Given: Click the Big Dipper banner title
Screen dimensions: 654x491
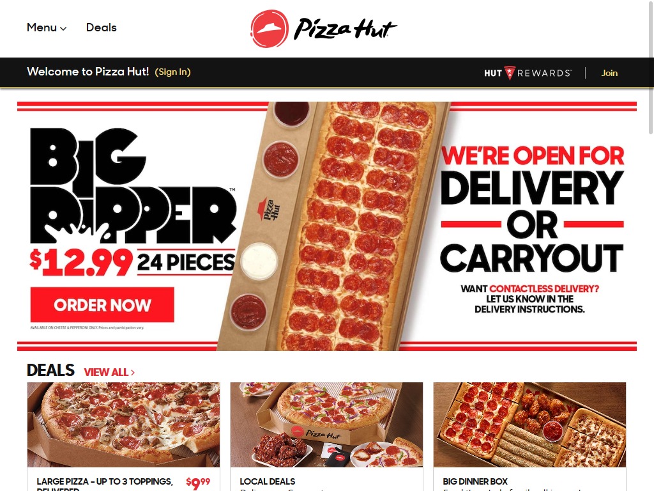Looking at the screenshot, I should (133, 186).
